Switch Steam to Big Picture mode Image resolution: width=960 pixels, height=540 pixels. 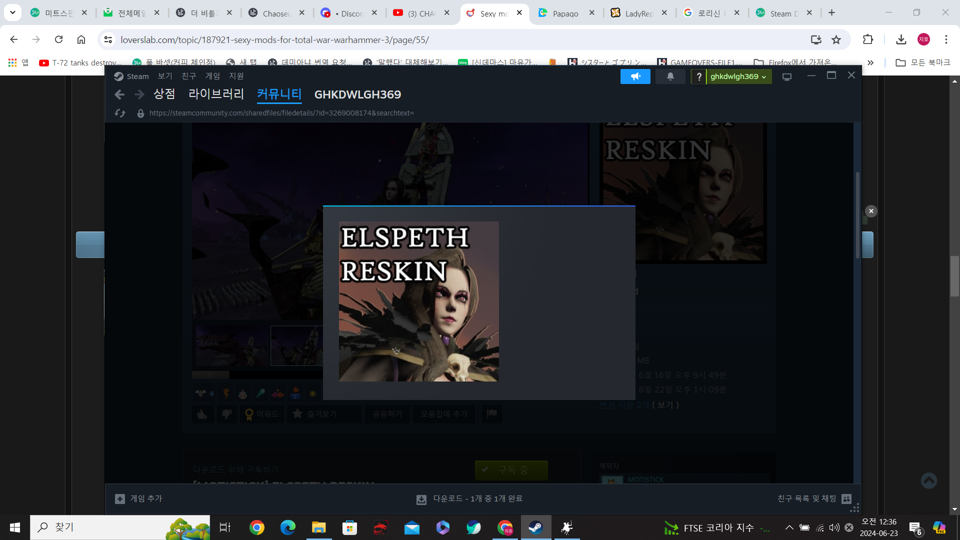click(x=787, y=76)
